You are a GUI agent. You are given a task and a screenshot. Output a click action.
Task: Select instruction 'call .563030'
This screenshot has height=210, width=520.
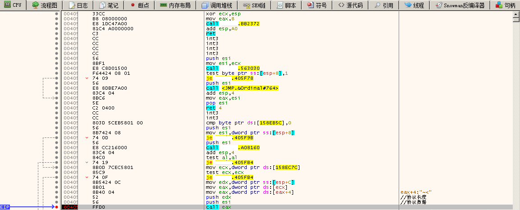pyautogui.click(x=232, y=68)
